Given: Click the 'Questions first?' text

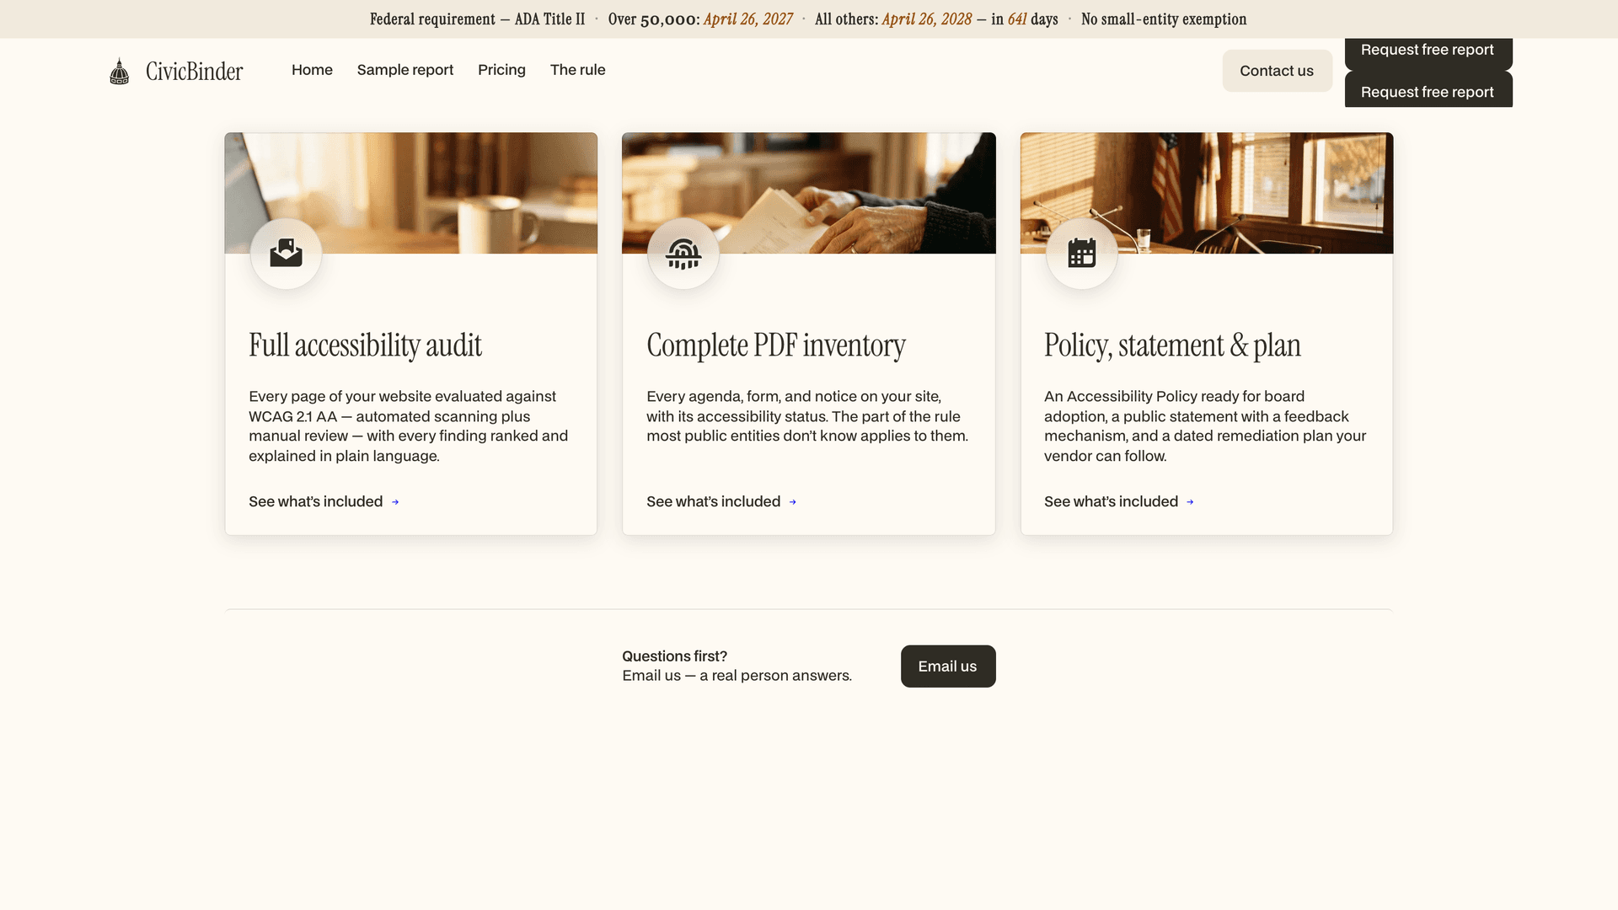Looking at the screenshot, I should (674, 656).
